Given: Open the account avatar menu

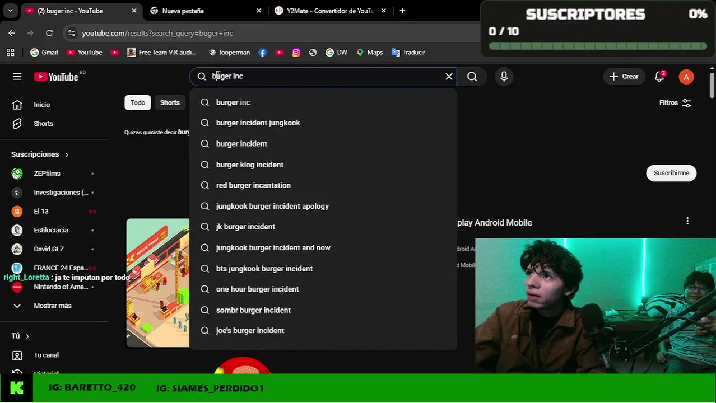Looking at the screenshot, I should (686, 77).
